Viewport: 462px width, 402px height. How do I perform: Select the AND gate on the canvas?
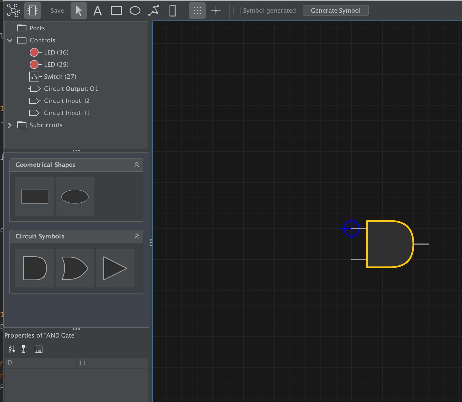pyautogui.click(x=390, y=244)
